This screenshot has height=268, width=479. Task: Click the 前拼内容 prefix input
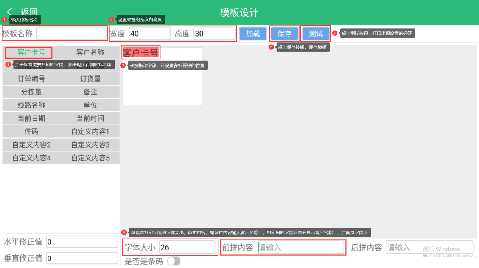[300, 248]
